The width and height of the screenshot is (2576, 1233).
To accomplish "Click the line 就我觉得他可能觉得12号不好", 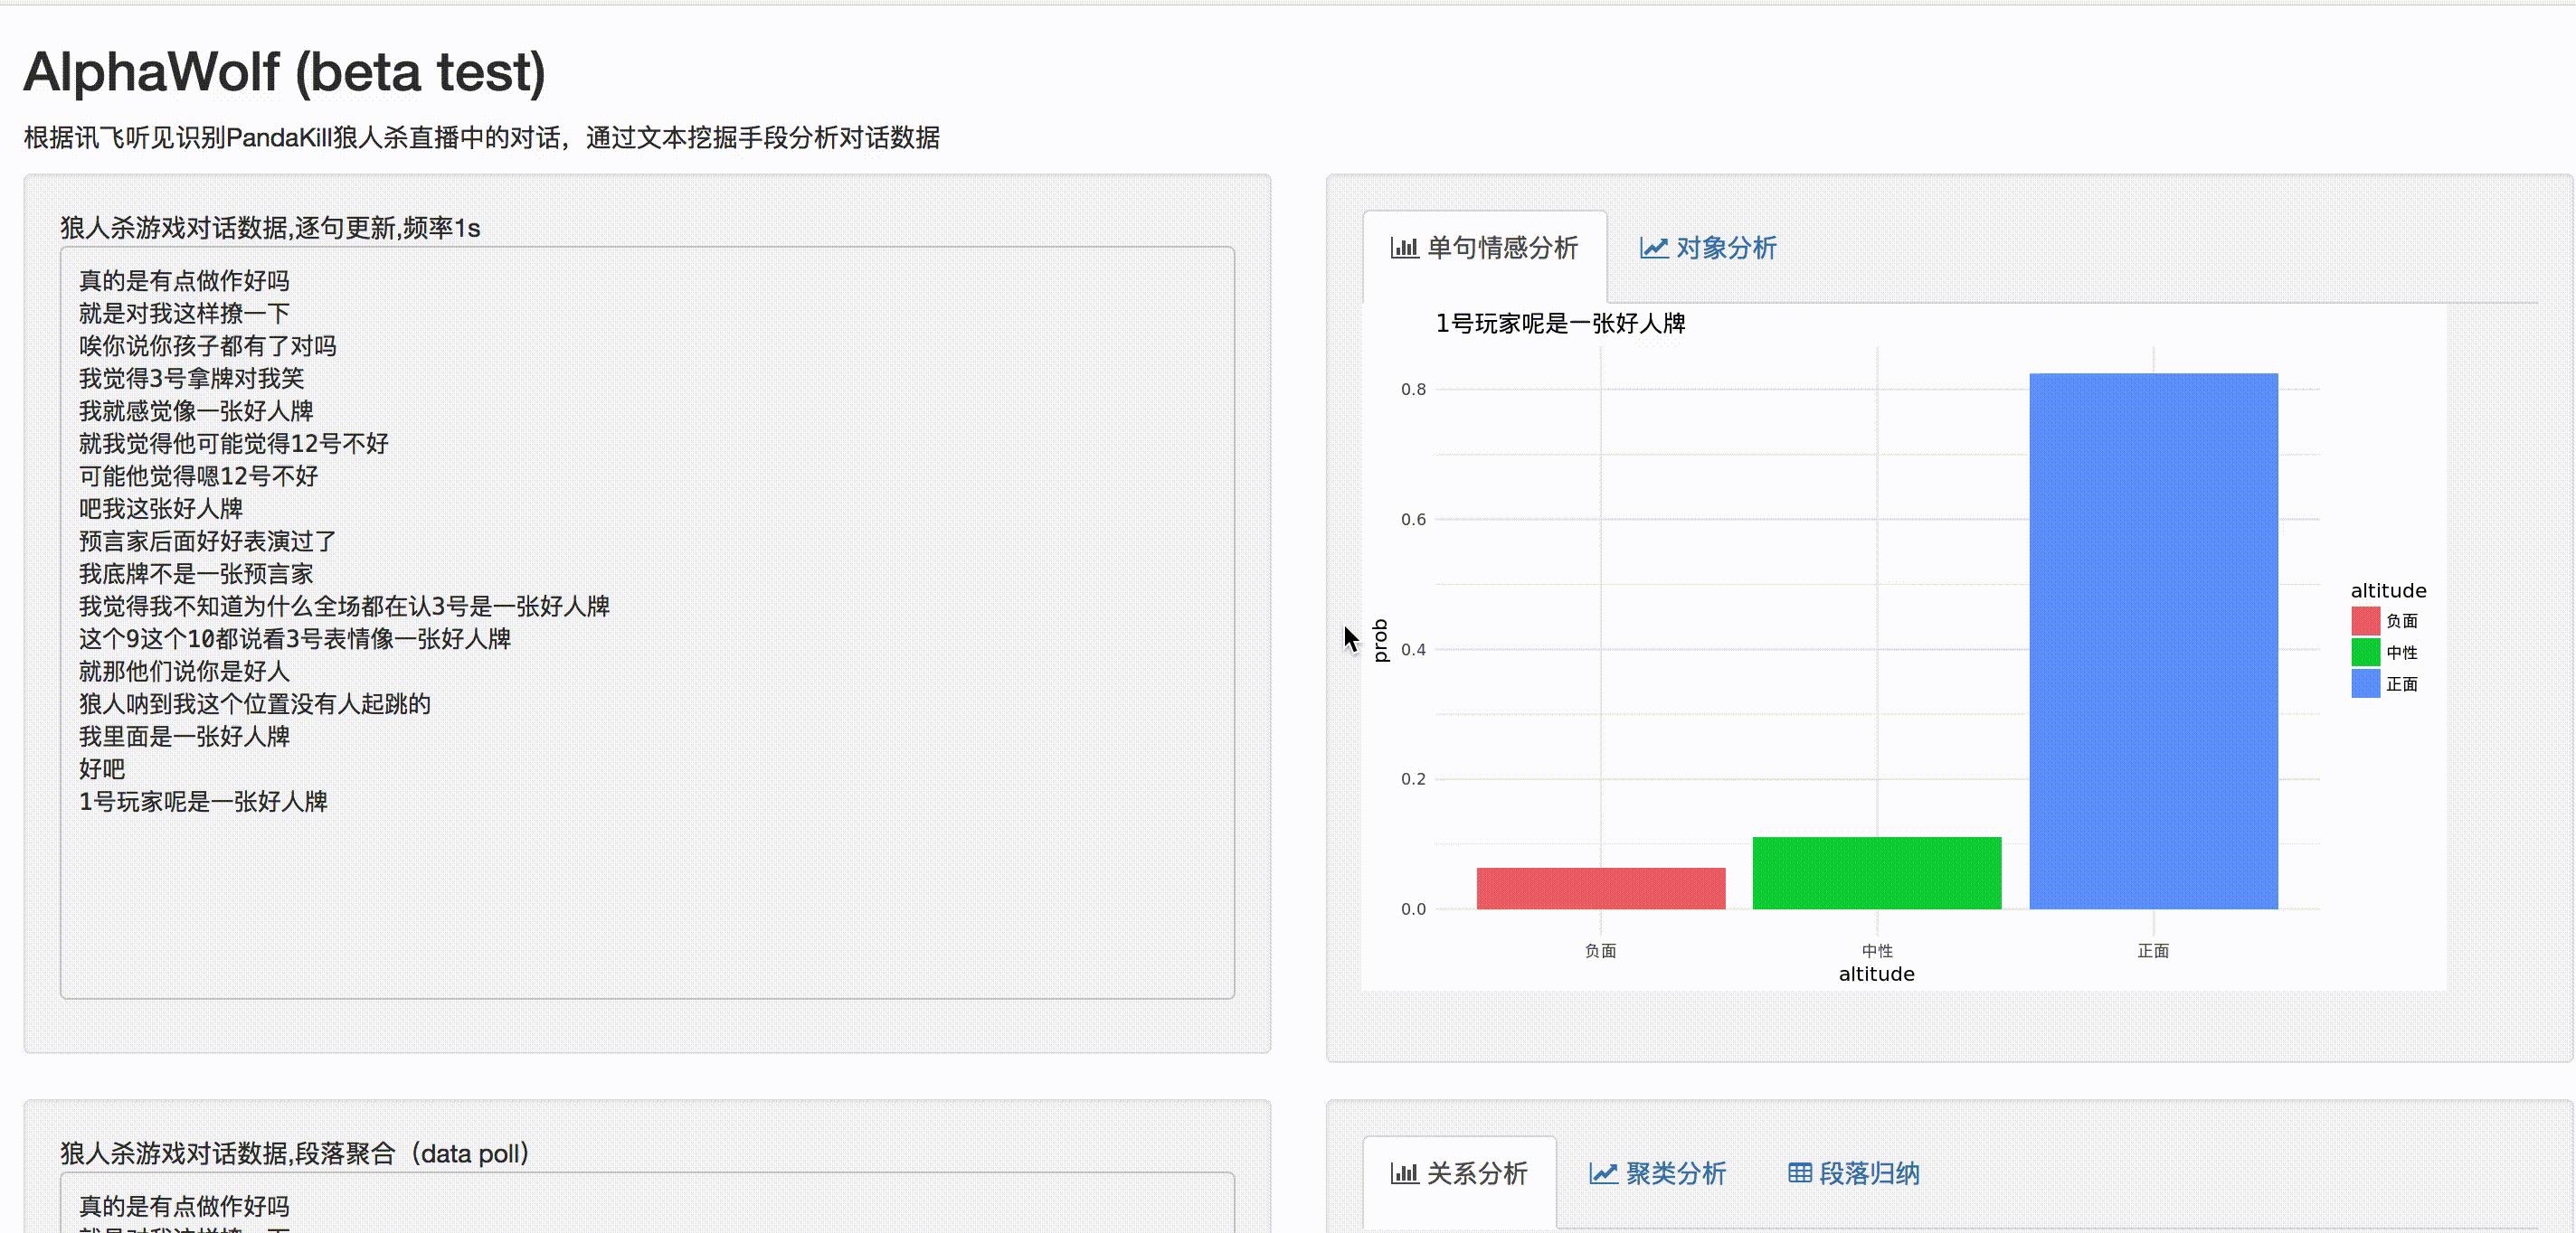I will [x=234, y=444].
